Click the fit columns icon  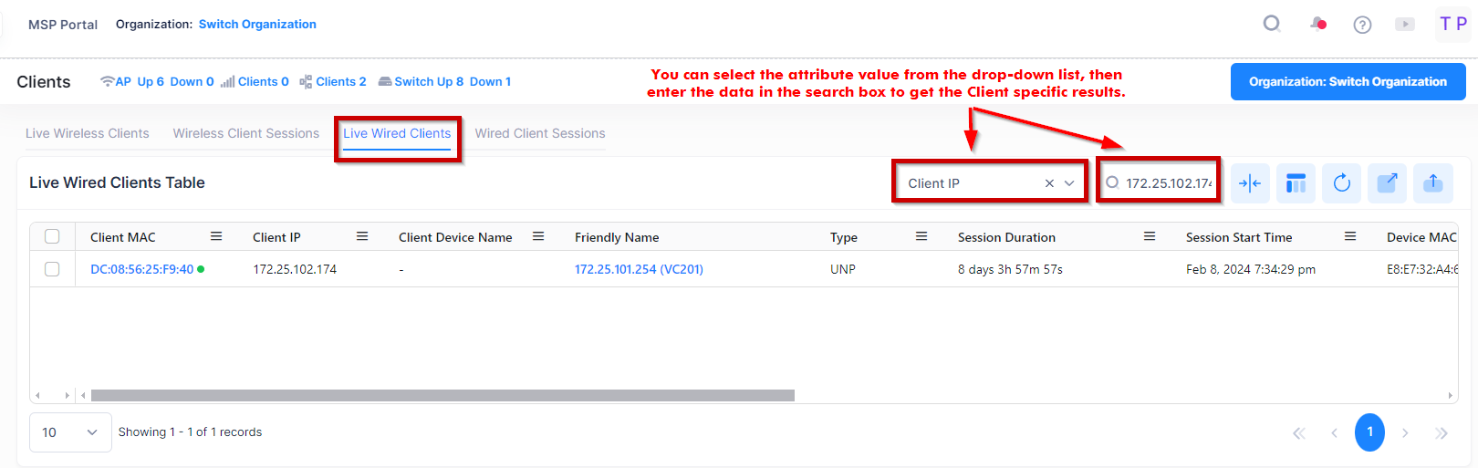[x=1250, y=183]
